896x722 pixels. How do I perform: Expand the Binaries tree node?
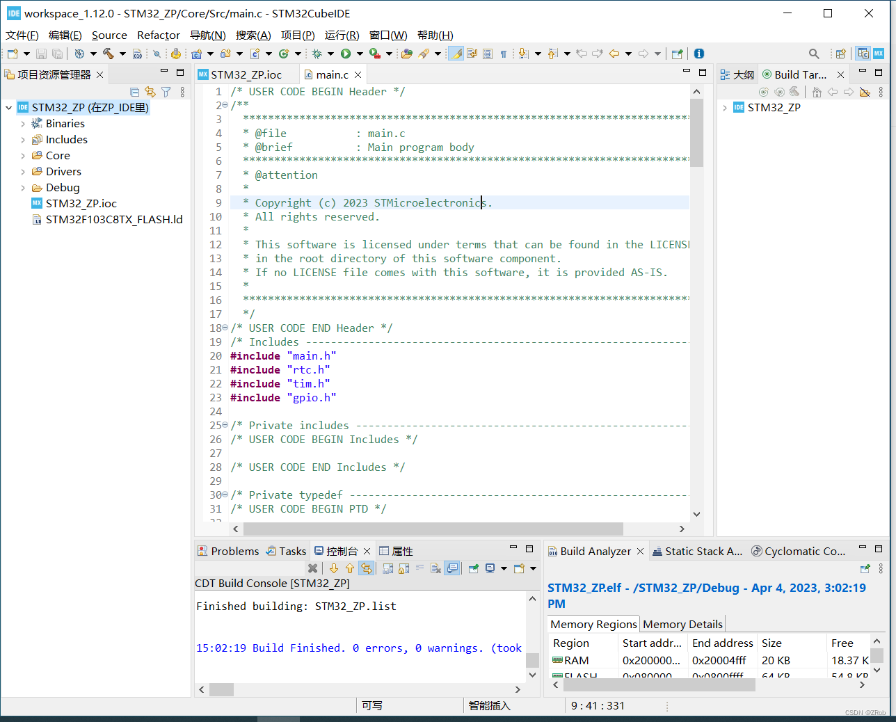click(x=23, y=124)
